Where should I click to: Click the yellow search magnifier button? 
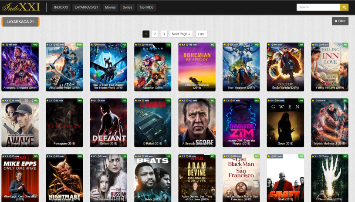344,7
